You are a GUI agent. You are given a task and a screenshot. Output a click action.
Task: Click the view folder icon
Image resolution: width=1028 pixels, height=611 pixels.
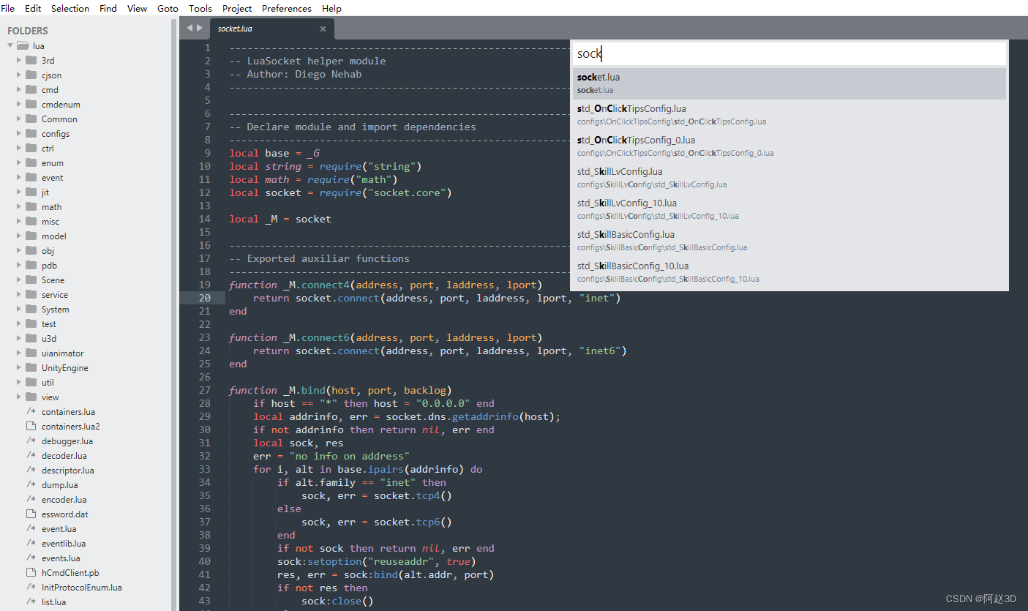pyautogui.click(x=31, y=397)
